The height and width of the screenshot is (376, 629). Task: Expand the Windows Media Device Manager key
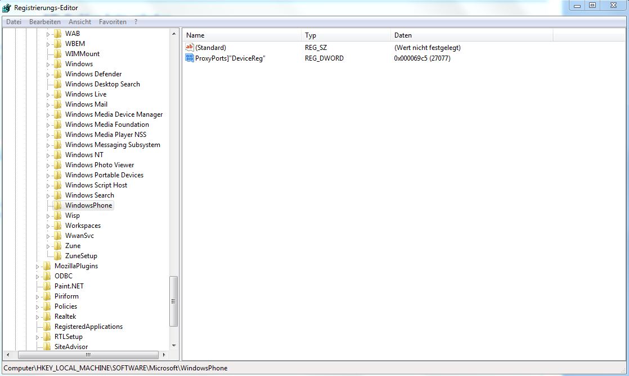point(48,115)
